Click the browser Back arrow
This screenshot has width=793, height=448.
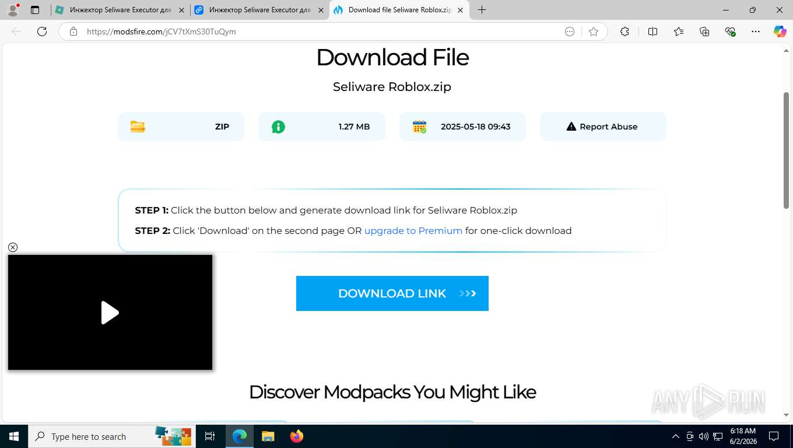(x=16, y=32)
